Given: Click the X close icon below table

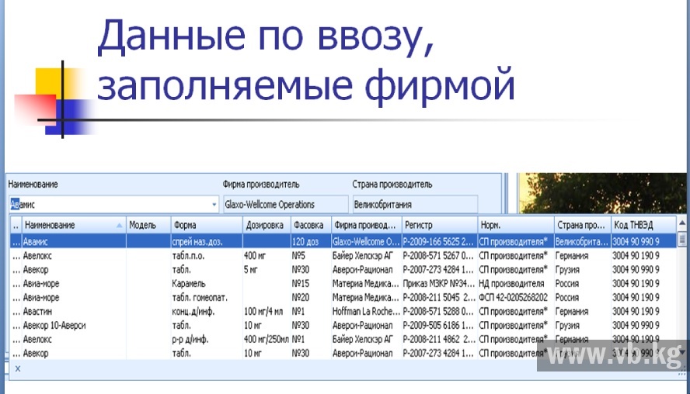Looking at the screenshot, I should 18,369.
